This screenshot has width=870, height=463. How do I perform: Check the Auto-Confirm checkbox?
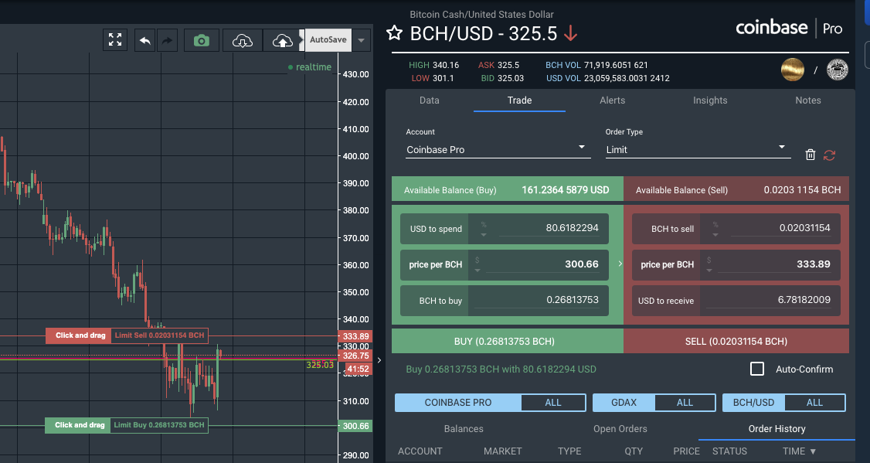click(x=757, y=369)
